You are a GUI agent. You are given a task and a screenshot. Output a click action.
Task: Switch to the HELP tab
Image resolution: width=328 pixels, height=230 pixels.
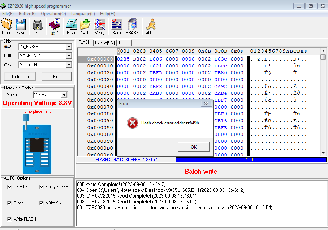pos(124,43)
